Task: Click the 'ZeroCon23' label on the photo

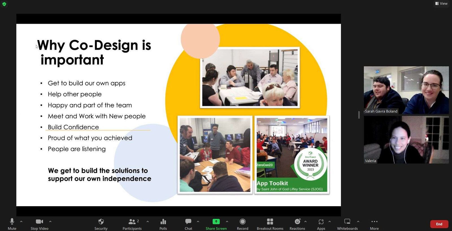Action: [265, 165]
